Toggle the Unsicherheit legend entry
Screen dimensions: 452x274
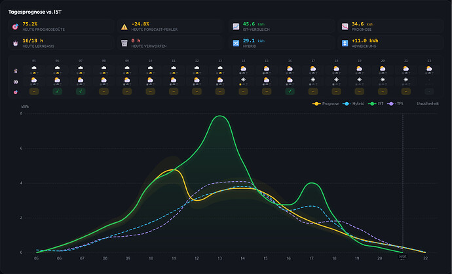[428, 103]
